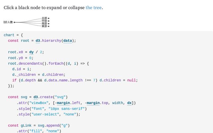Screen dimensions: 213x133
Task: Expand the 南部 tree node
Action: point(49,24)
